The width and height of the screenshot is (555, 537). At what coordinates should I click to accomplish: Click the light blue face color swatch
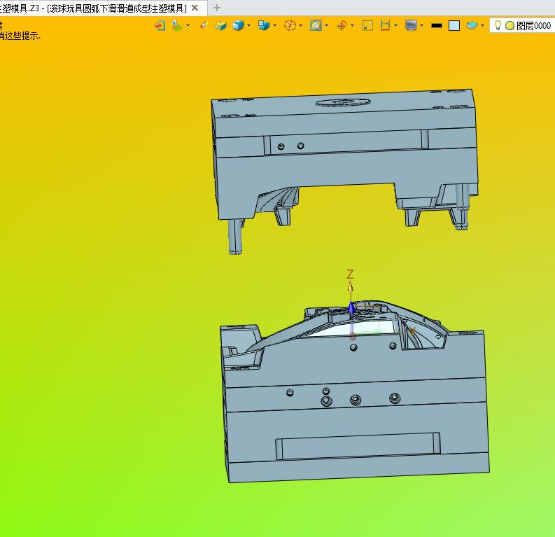[x=454, y=25]
